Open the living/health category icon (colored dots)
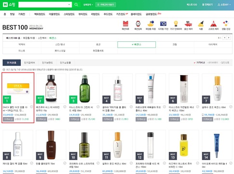The height and width of the screenshot is (174, 234). pos(226,24)
